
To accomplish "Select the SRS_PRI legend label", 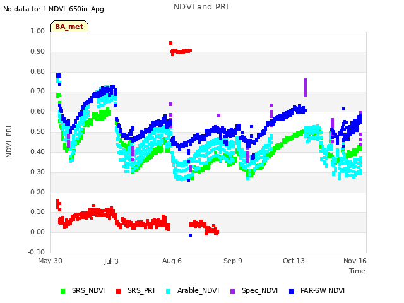I will (141, 290).
